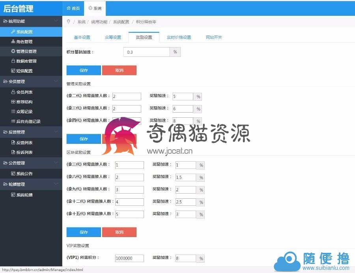
Task: Click 系统 in the breadcrumb
Action: [82, 22]
